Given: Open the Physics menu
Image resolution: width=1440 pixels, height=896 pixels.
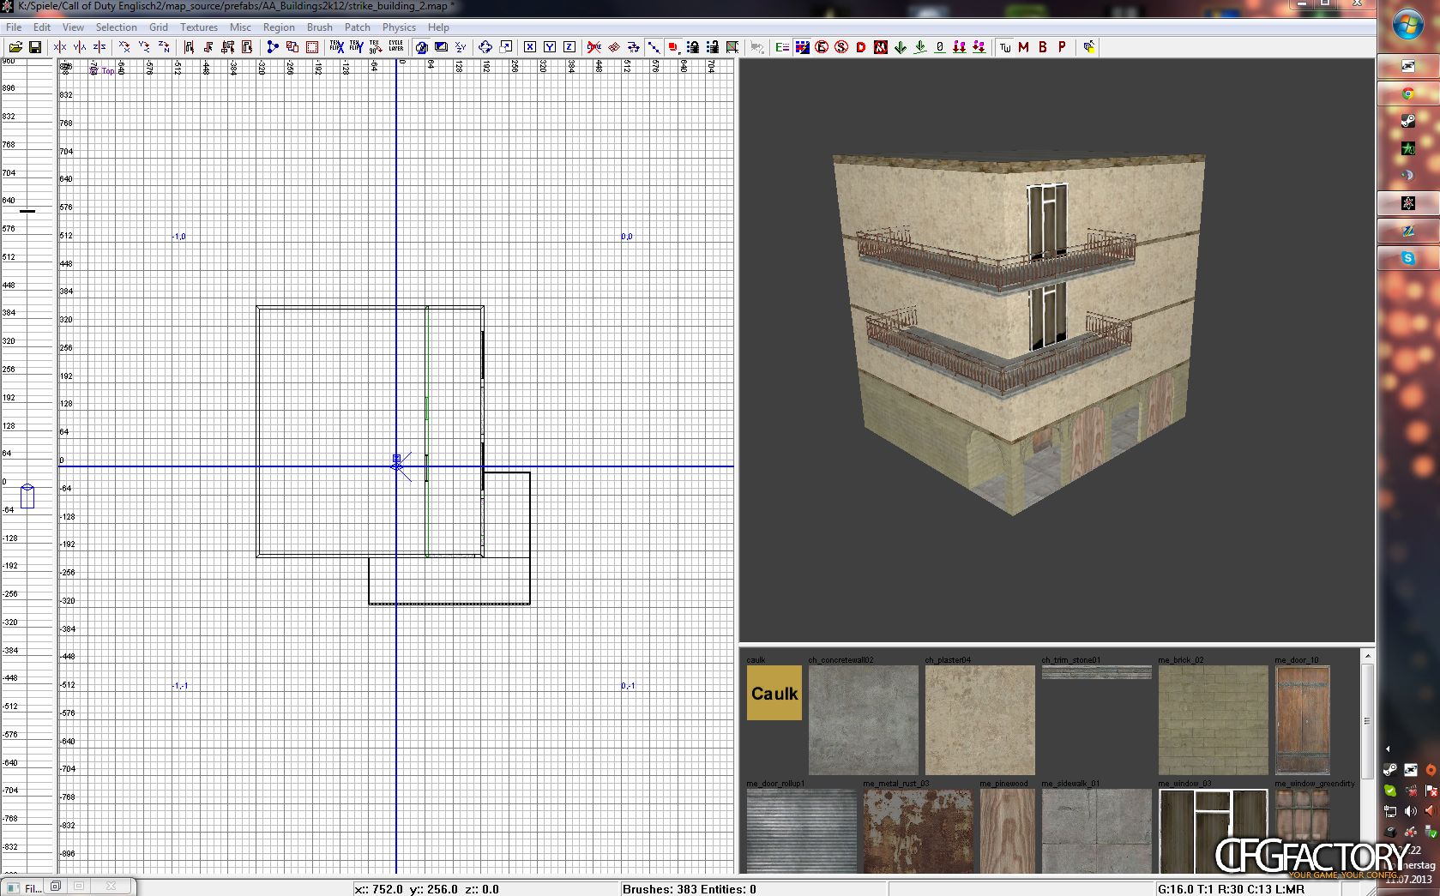Looking at the screenshot, I should (x=399, y=27).
